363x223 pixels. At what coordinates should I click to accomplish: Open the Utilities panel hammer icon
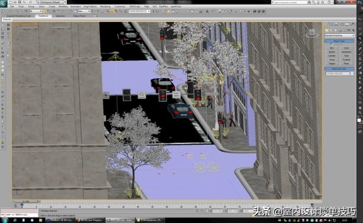352,24
